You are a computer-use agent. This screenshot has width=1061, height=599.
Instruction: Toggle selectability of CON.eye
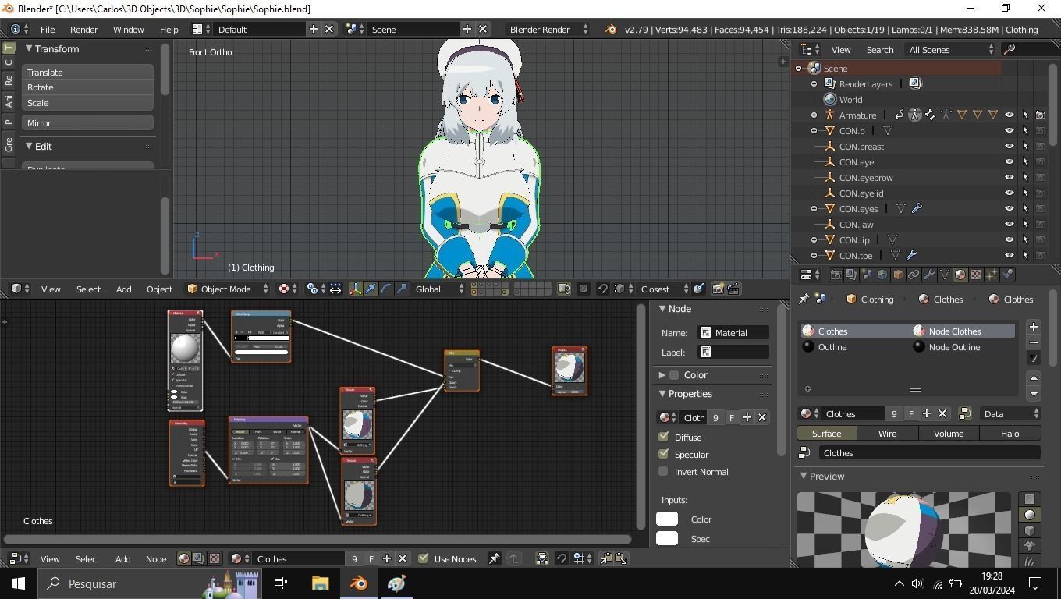(1025, 161)
